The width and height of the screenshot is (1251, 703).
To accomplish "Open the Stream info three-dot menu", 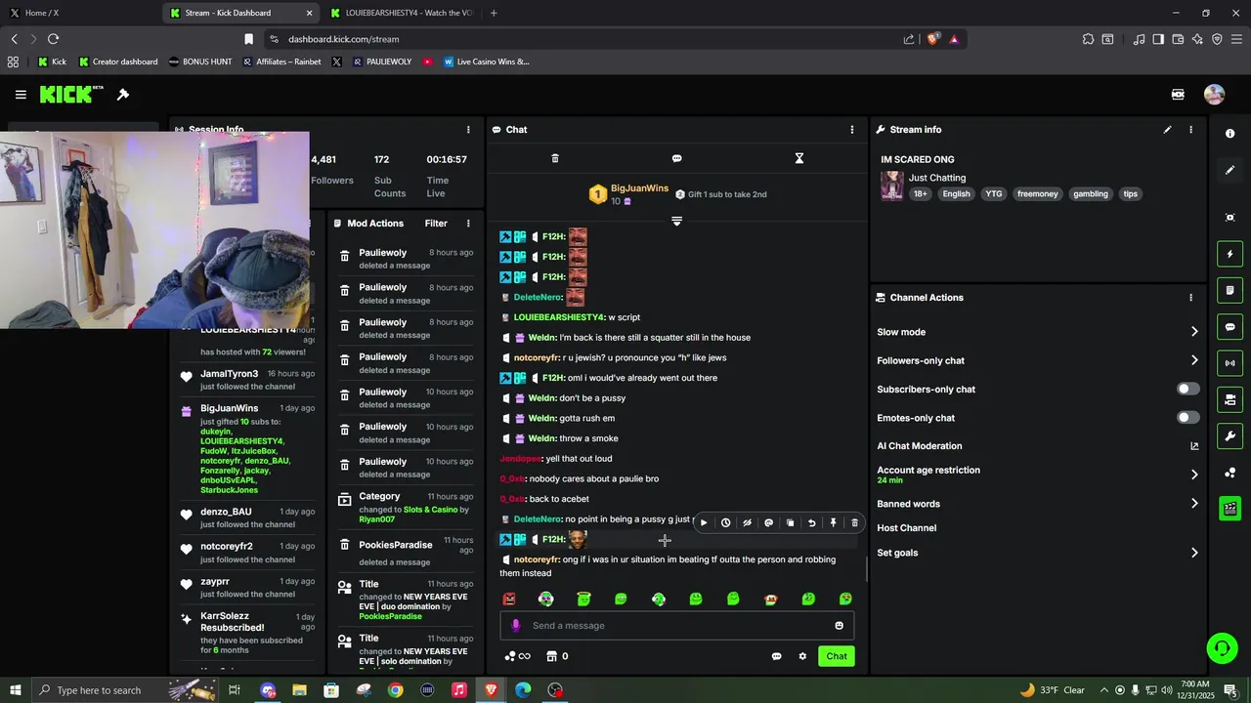I will [x=1190, y=129].
